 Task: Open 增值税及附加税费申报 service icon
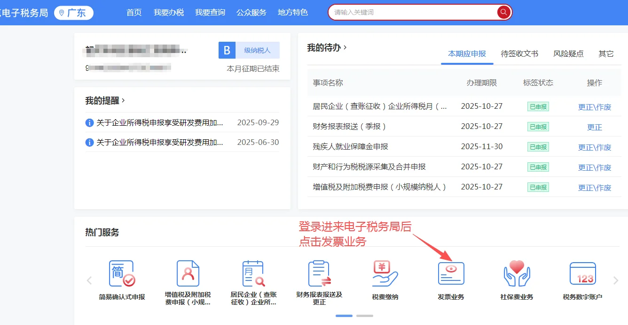click(187, 273)
